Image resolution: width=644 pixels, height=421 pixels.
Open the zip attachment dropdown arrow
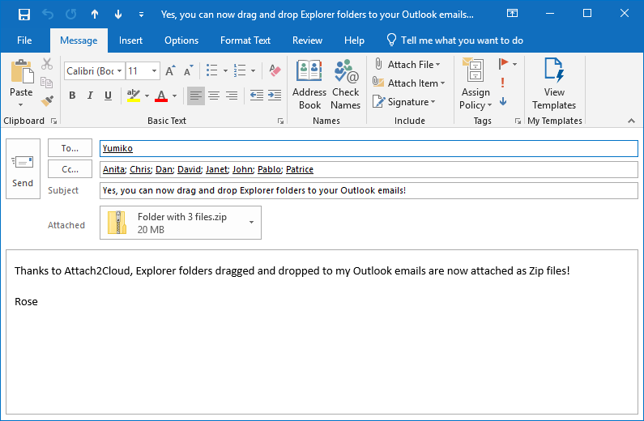[251, 222]
